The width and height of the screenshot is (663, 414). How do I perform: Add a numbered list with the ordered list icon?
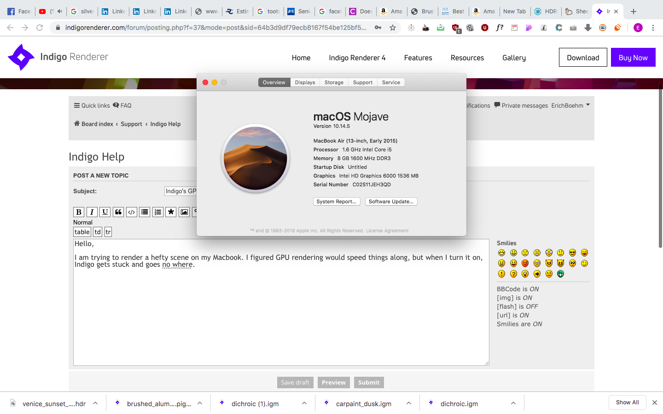158,212
